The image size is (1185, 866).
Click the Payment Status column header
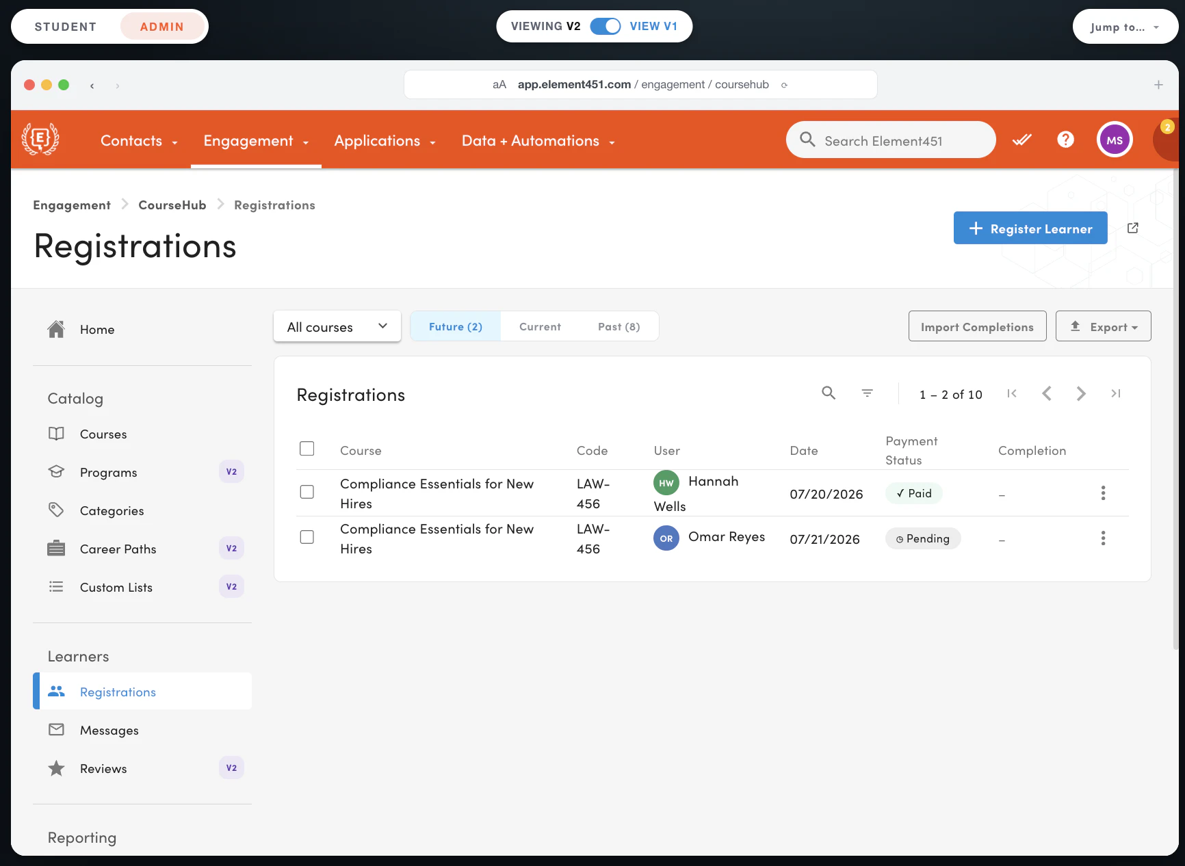(911, 450)
